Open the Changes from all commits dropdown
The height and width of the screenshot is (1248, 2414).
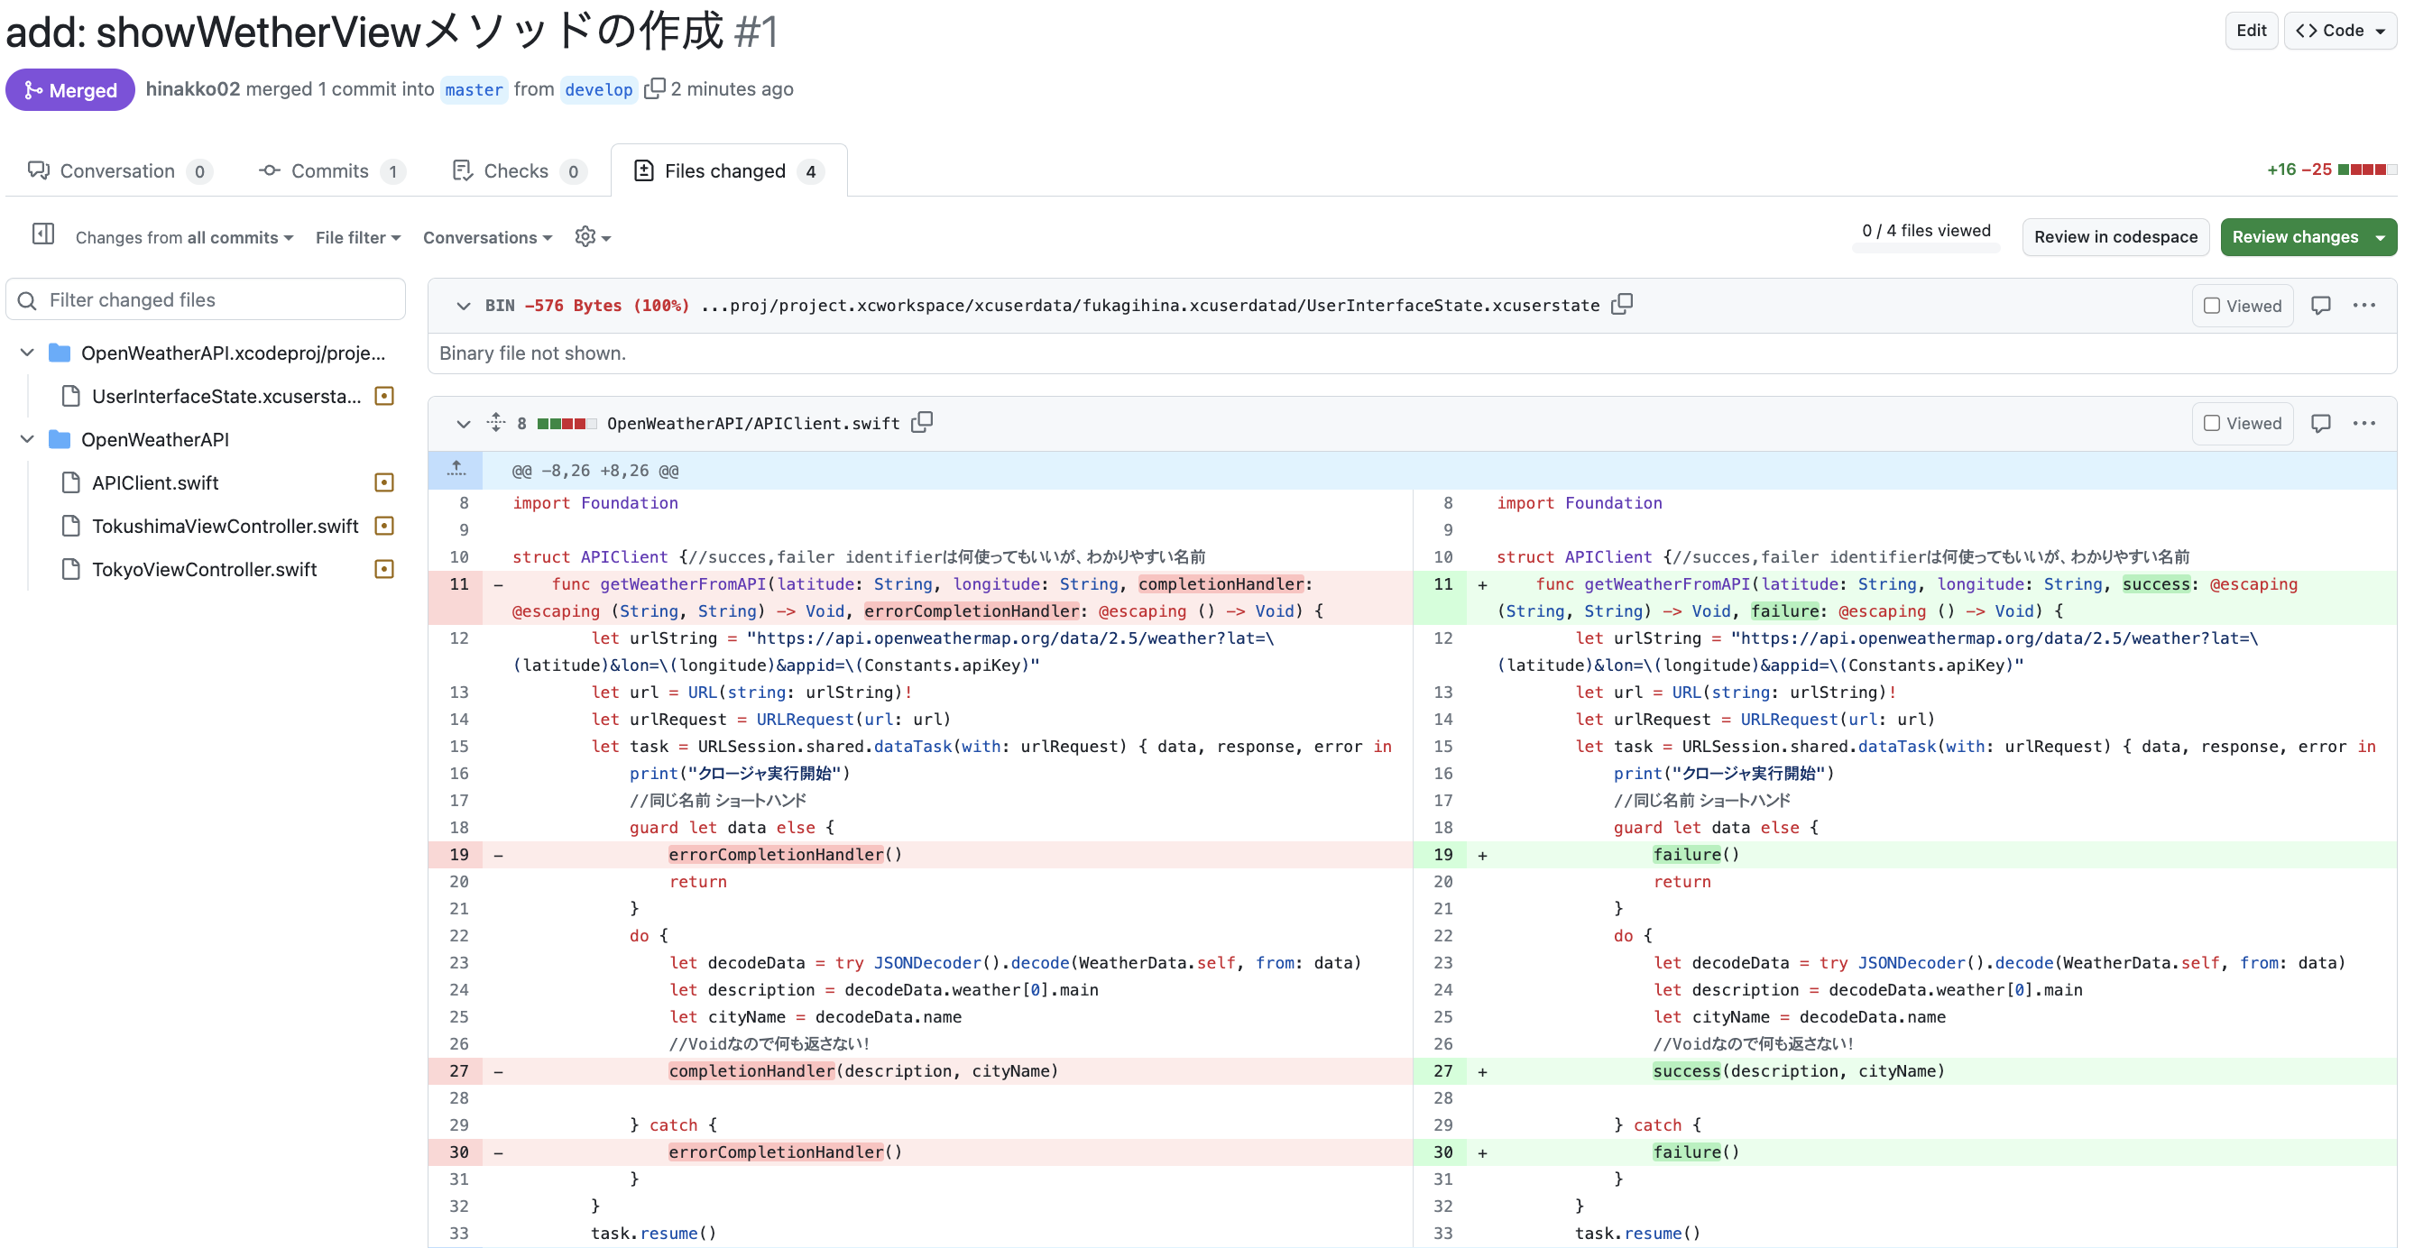(x=183, y=237)
